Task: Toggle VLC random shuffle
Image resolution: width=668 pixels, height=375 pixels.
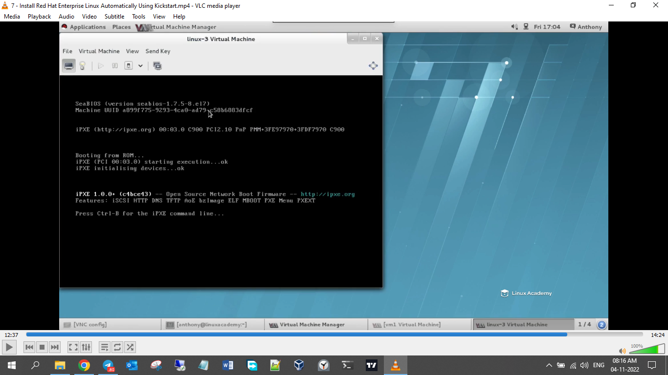Action: click(130, 347)
